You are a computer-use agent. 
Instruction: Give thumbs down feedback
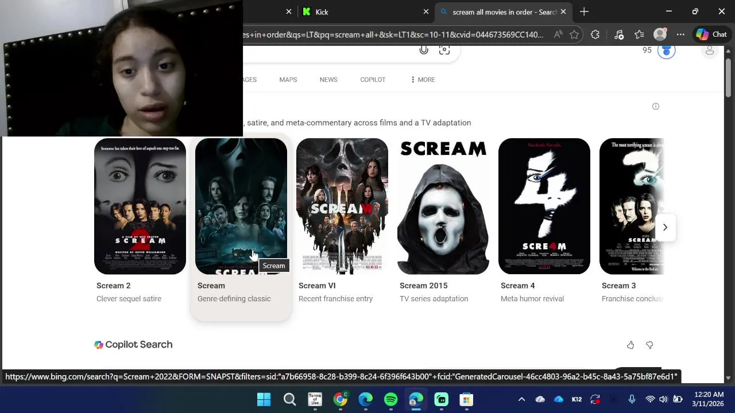(x=649, y=345)
